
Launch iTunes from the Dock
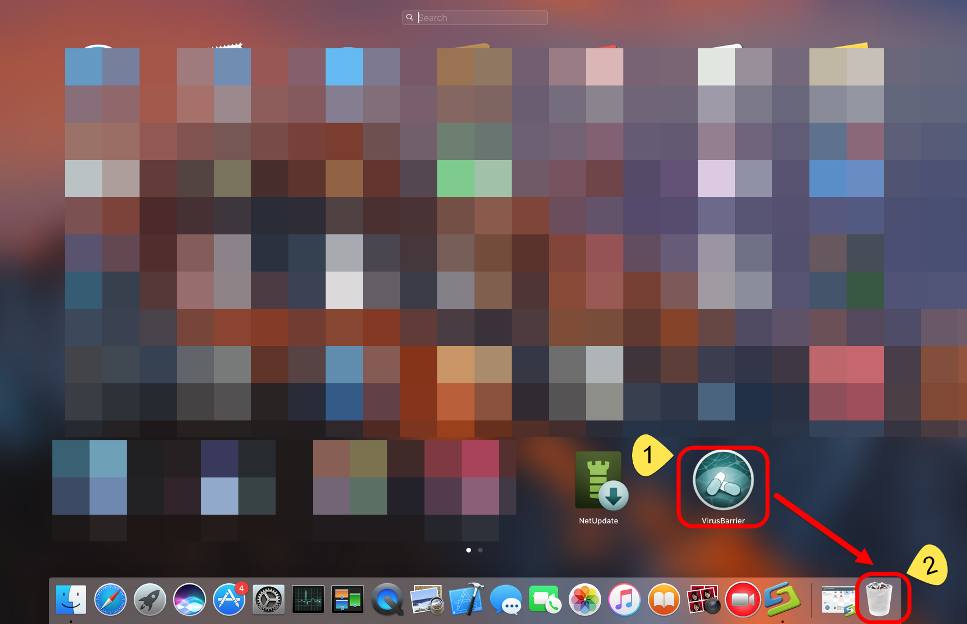tap(625, 600)
